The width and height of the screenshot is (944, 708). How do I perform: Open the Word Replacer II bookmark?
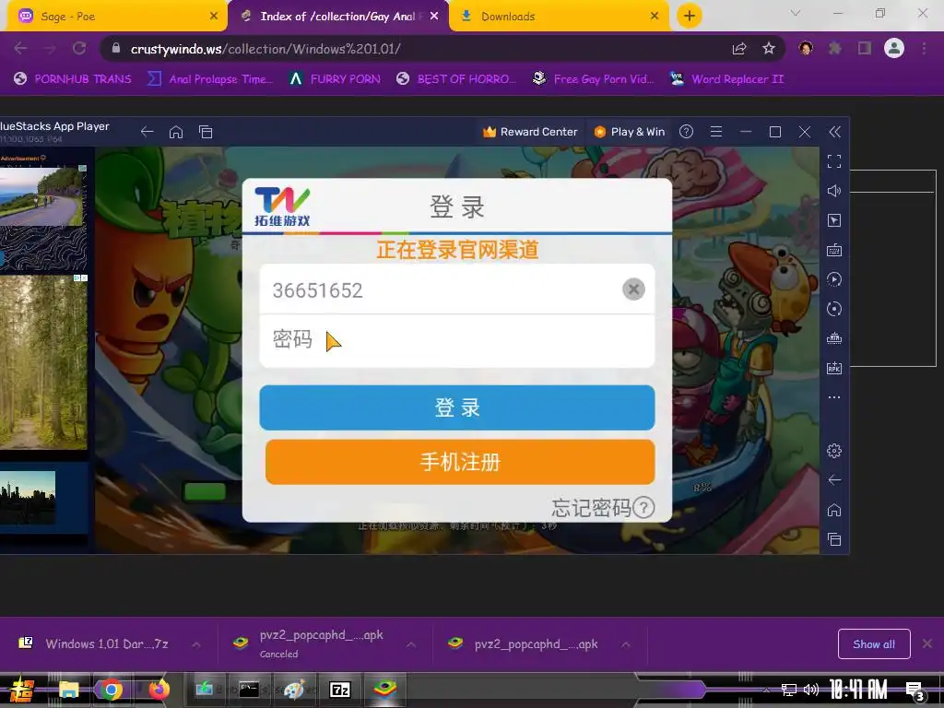coord(726,79)
